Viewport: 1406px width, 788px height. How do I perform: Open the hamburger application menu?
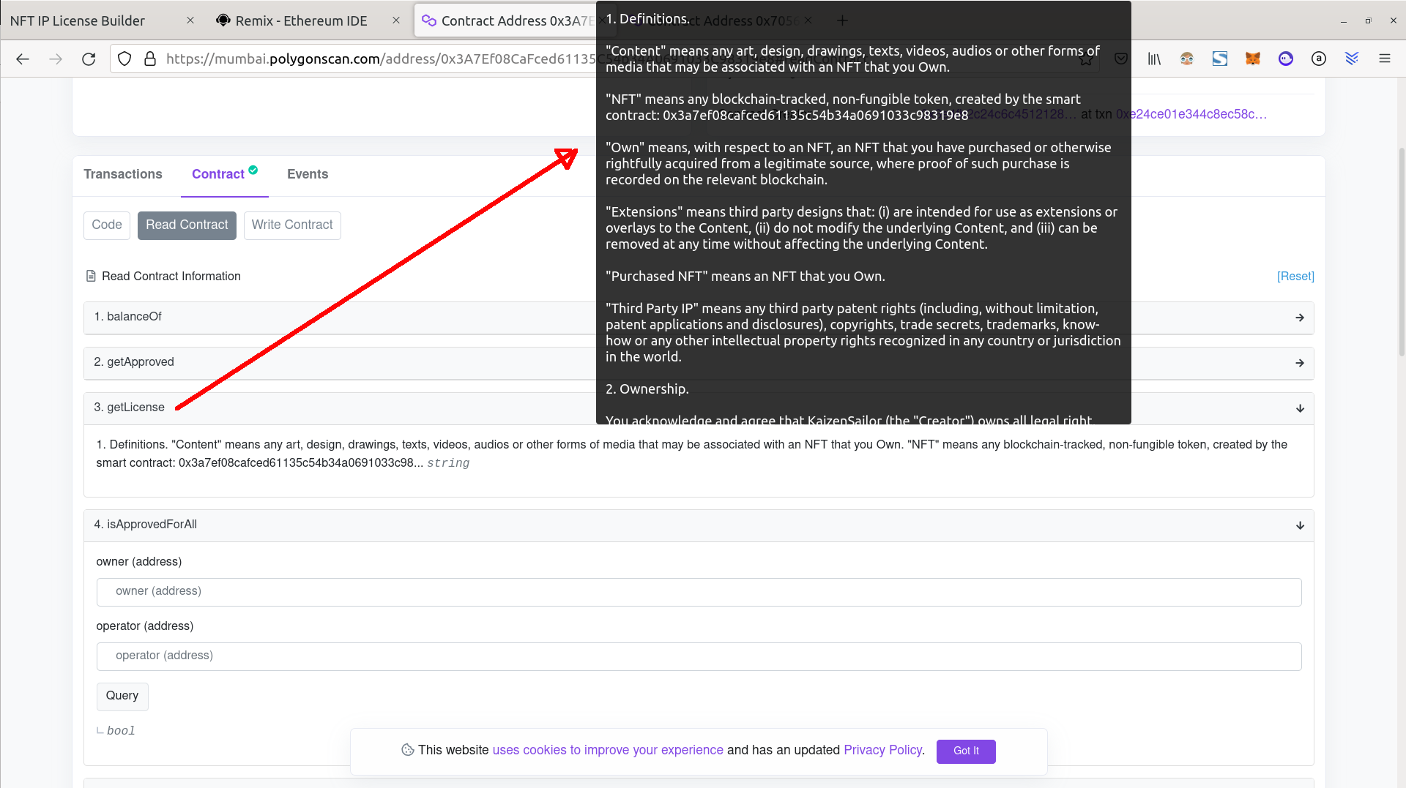click(1385, 59)
